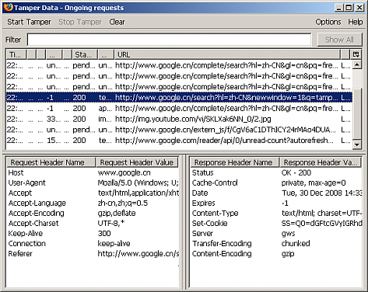Click the request list scroll-down arrow
This screenshot has width=368, height=292.
click(x=357, y=144)
